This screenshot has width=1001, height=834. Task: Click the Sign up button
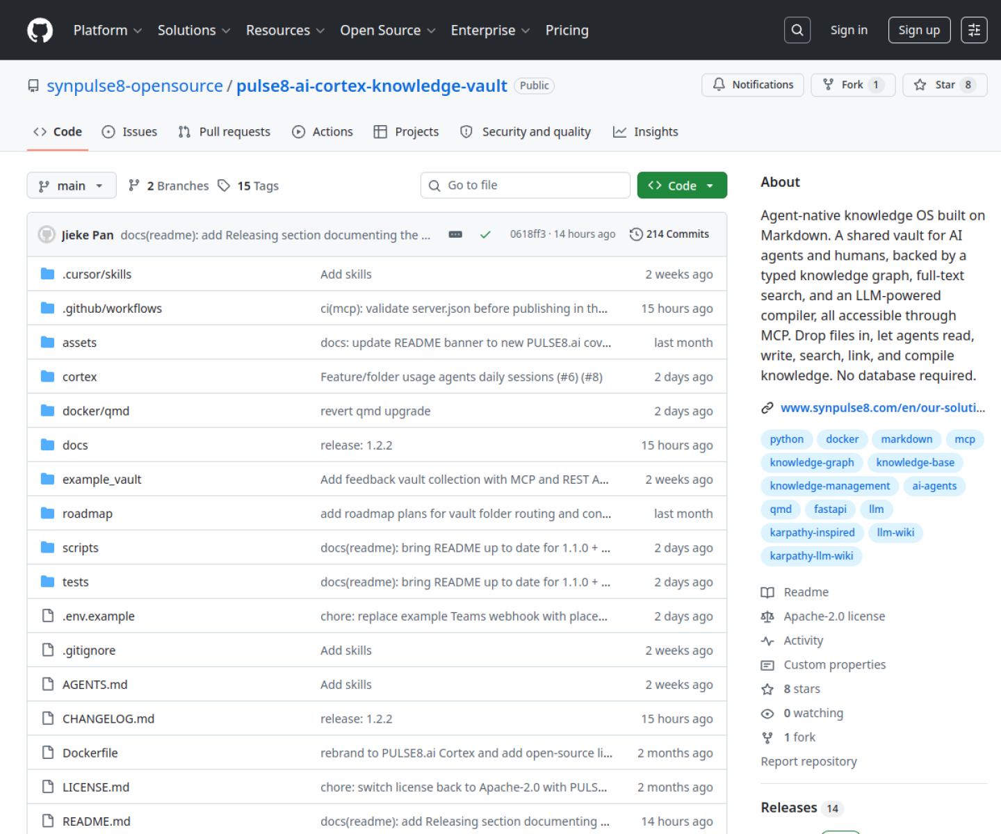click(x=919, y=30)
